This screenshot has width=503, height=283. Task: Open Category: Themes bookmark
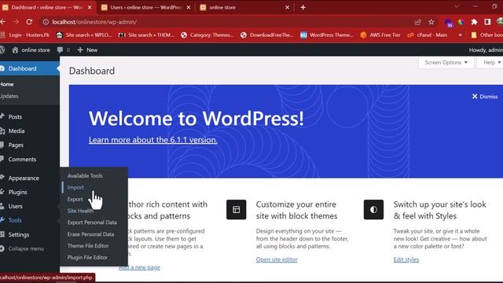point(207,35)
